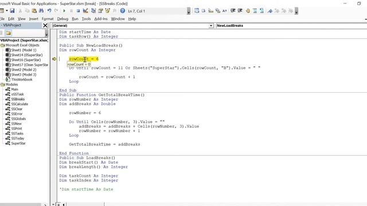Open the Tools menu
Image resolution: width=367 pixels, height=206 pixels.
point(86,19)
